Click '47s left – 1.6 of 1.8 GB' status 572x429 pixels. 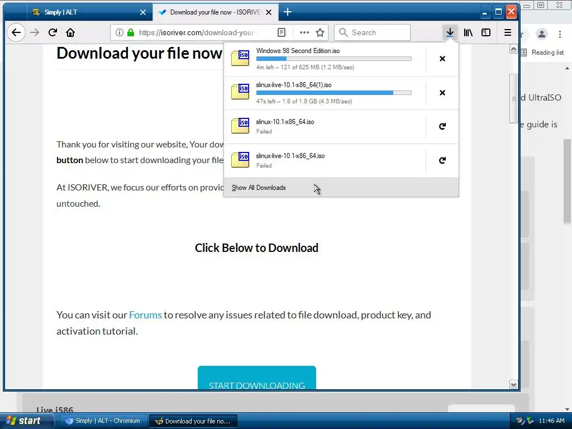pyautogui.click(x=304, y=102)
